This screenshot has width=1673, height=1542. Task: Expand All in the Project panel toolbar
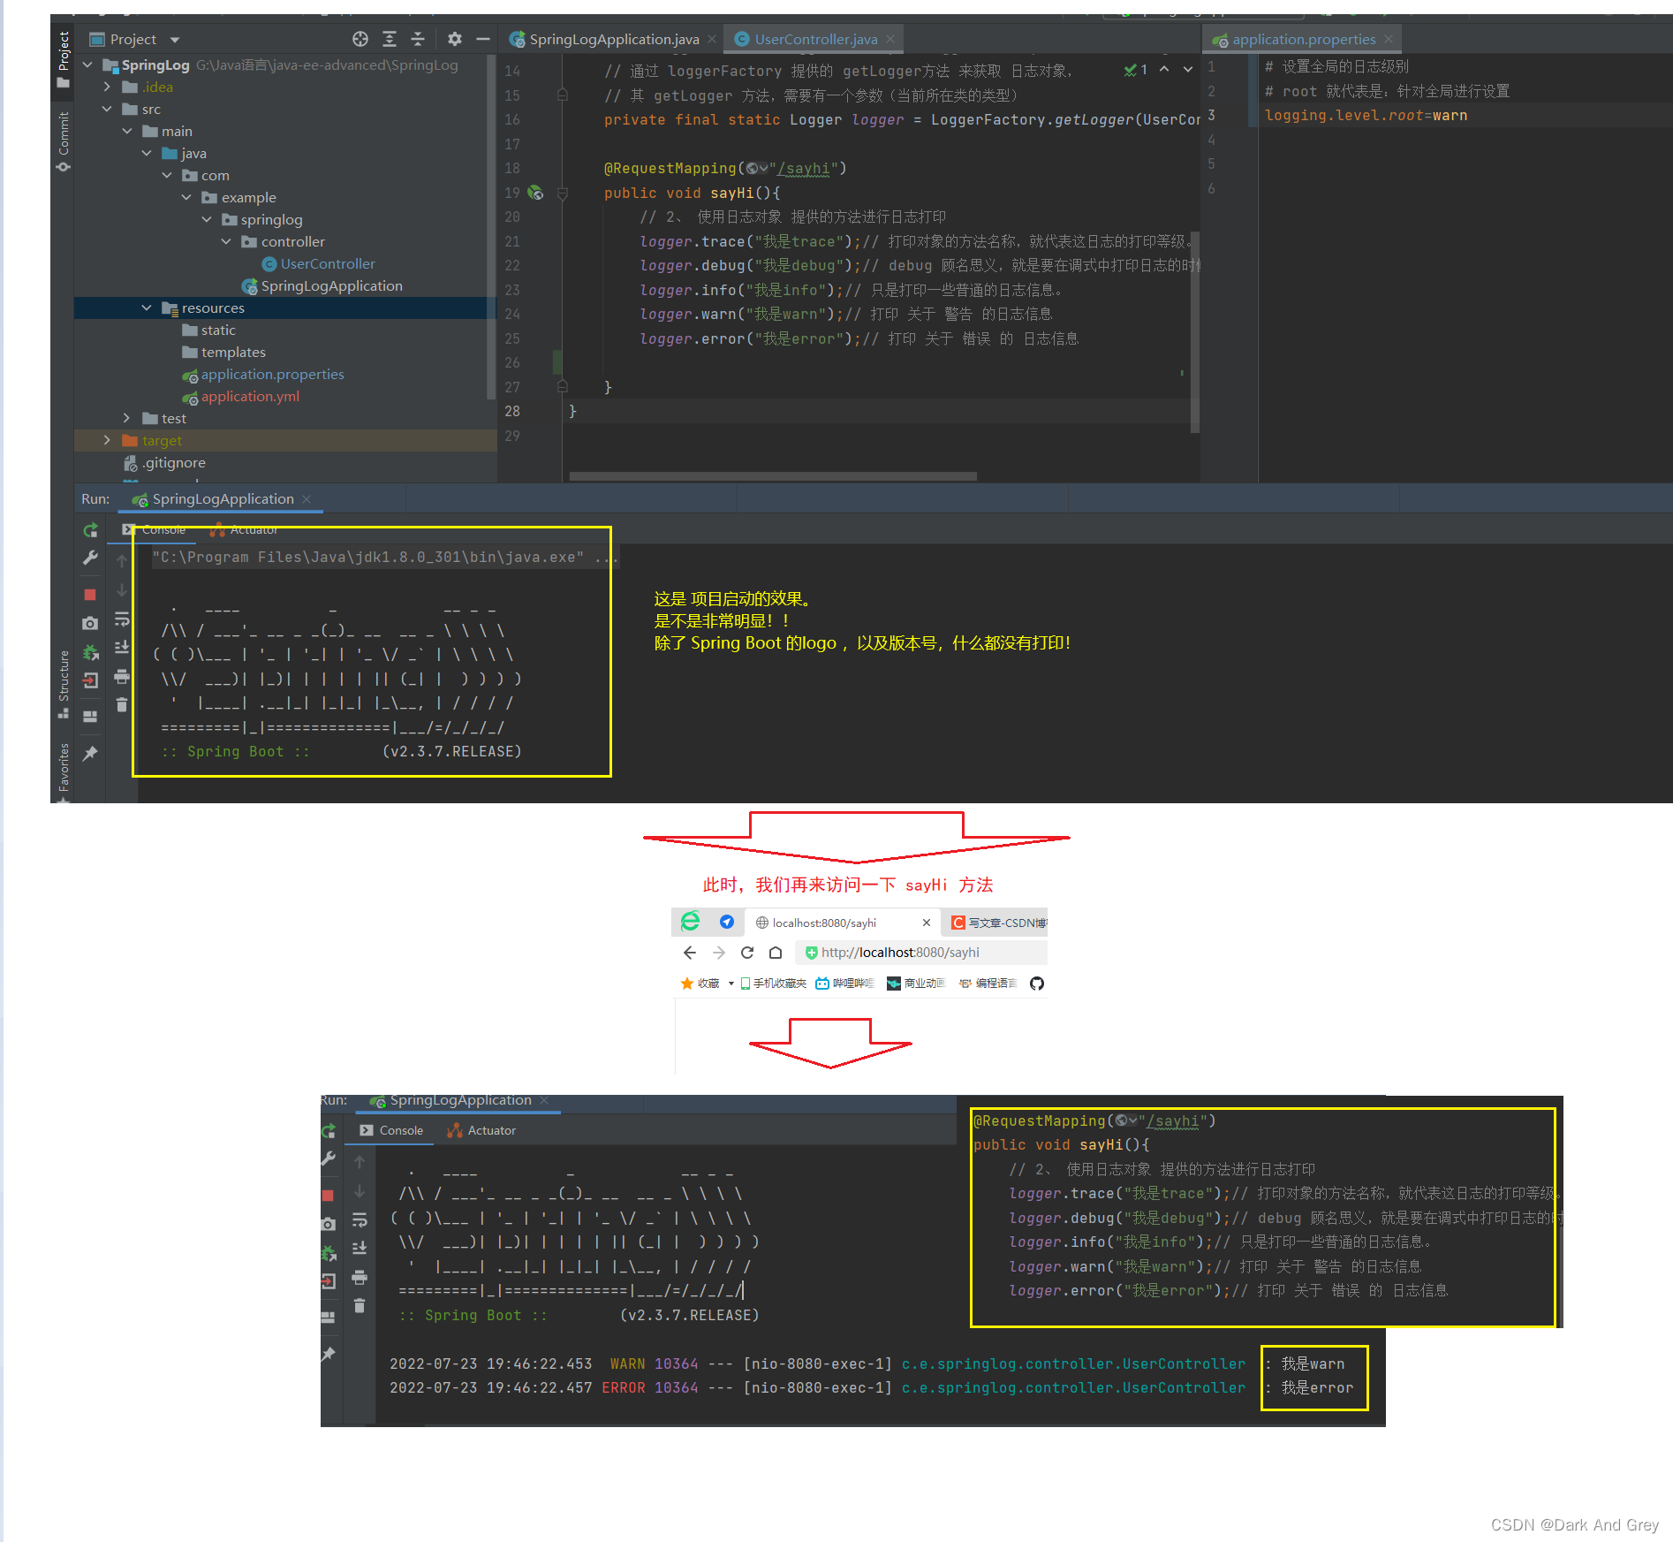(390, 39)
